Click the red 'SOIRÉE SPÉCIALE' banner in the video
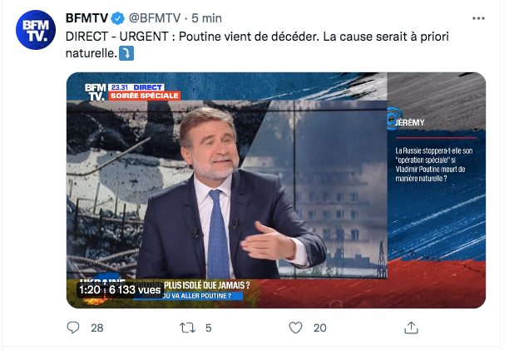 pos(145,96)
